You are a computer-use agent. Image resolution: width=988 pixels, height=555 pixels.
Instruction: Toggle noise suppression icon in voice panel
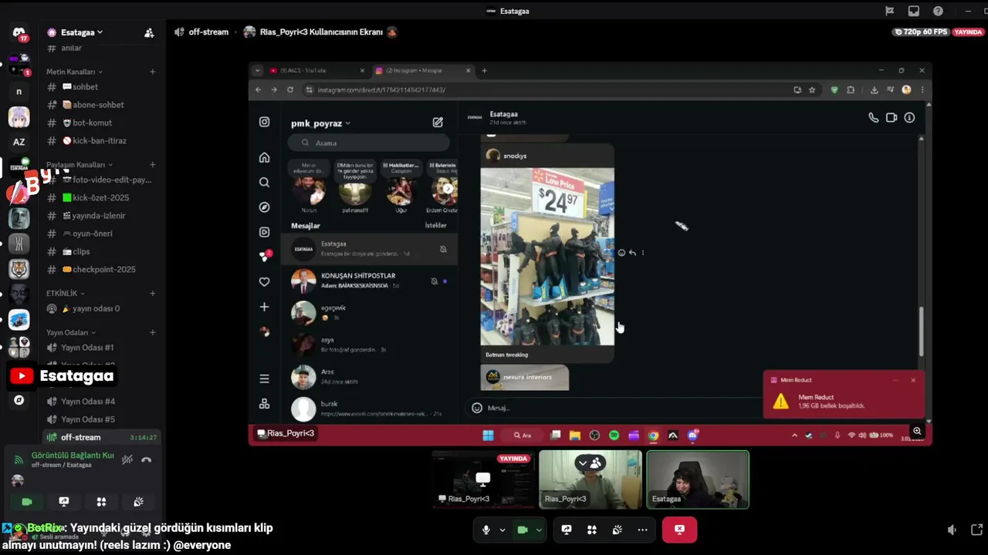[127, 459]
